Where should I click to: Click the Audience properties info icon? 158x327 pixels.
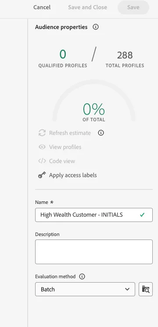click(96, 27)
